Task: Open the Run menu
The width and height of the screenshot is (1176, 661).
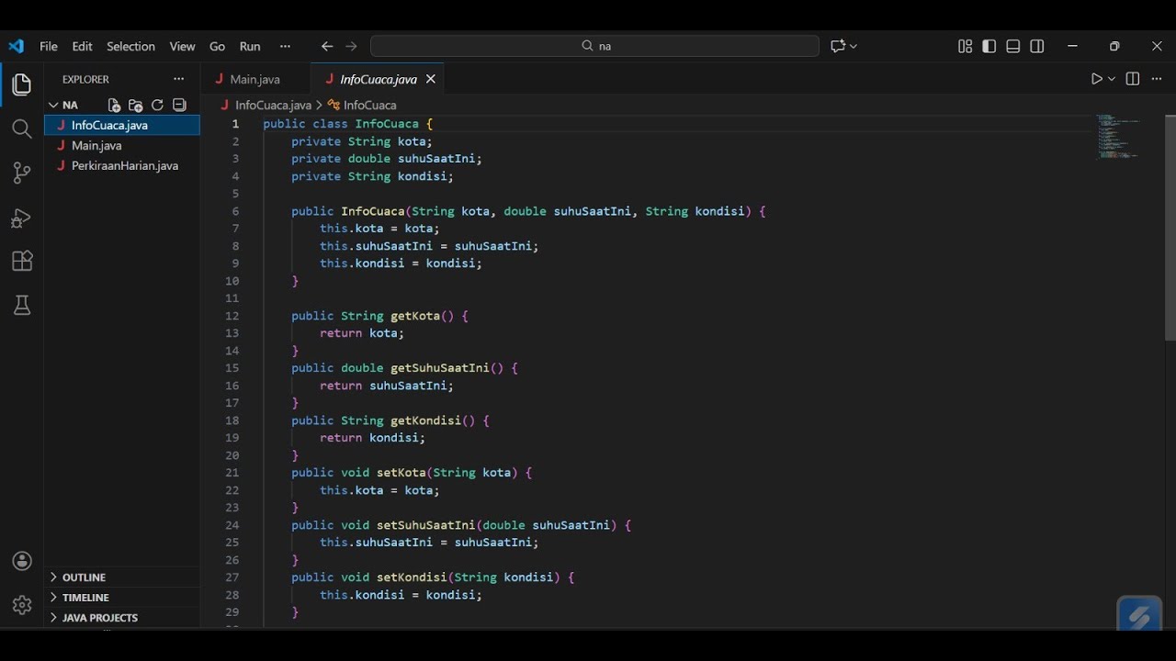Action: click(250, 46)
